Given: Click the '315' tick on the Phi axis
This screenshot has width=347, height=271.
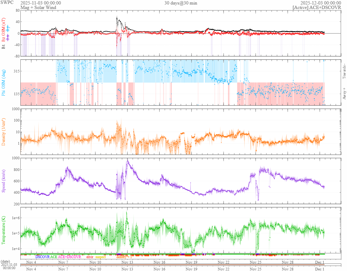Looking at the screenshot, I should (16, 71).
